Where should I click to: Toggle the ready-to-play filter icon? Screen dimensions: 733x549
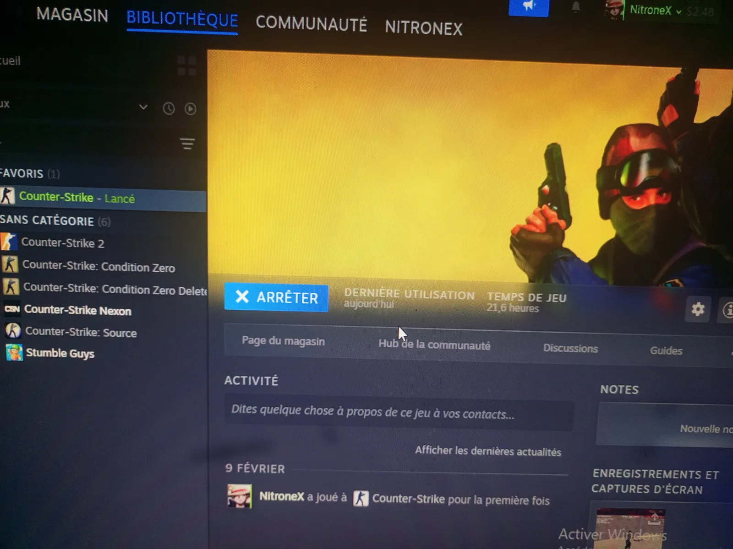190,109
